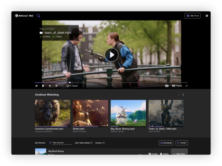Skip to previous track in player
222x166 pixels.
pyautogui.click(x=36, y=86)
